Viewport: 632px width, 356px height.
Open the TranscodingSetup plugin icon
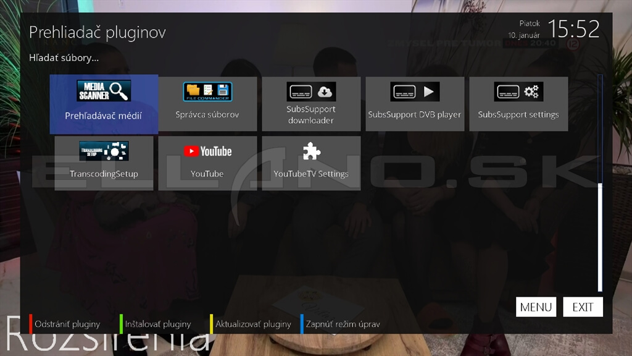104,151
